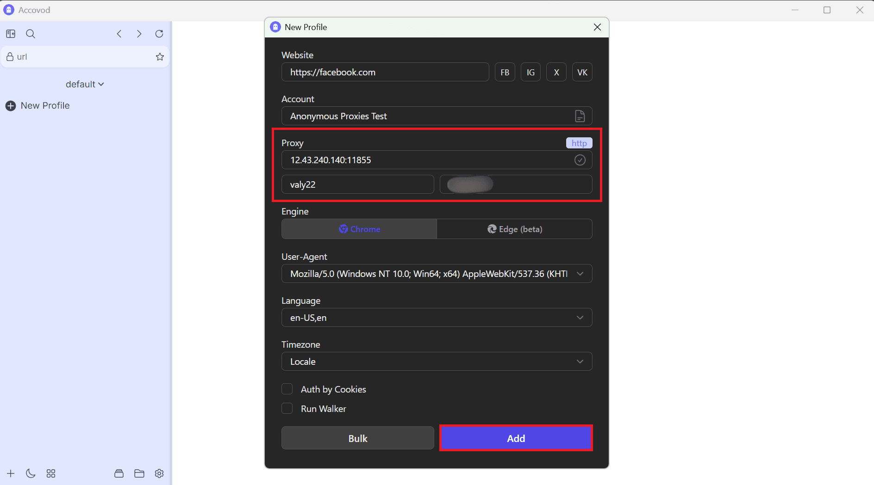The image size is (874, 485).
Task: Select the Edge (beta) engine tab
Action: point(514,229)
